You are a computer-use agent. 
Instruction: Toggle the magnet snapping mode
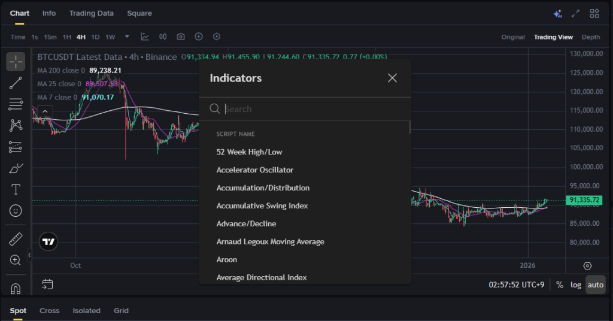[16, 288]
